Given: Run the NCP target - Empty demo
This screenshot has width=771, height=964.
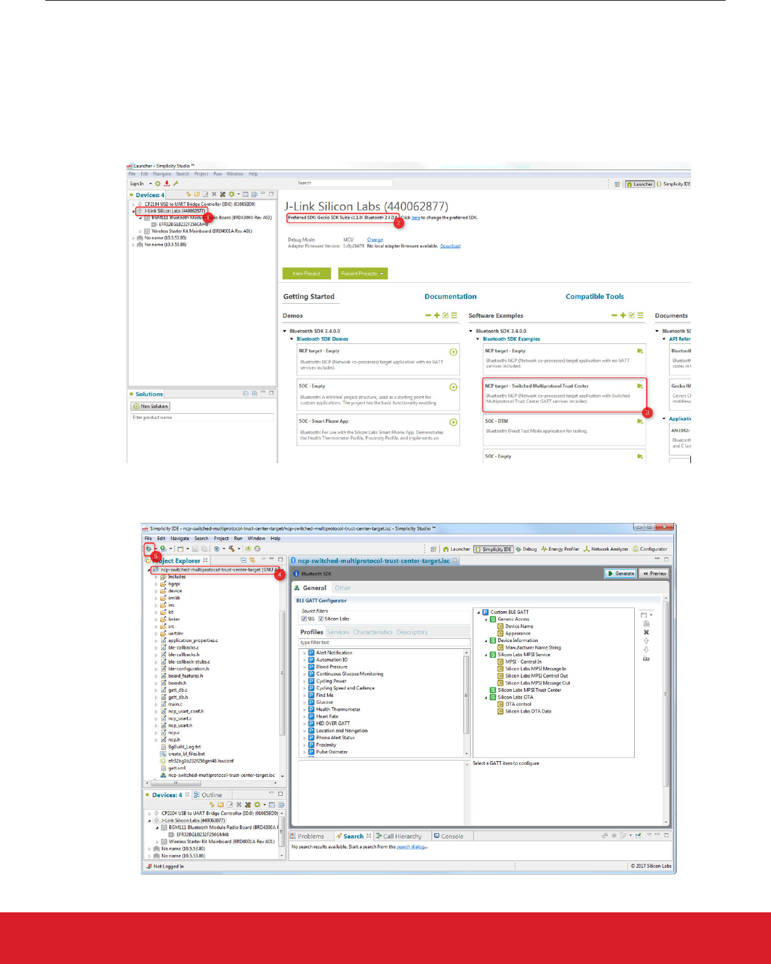Looking at the screenshot, I should point(453,352).
